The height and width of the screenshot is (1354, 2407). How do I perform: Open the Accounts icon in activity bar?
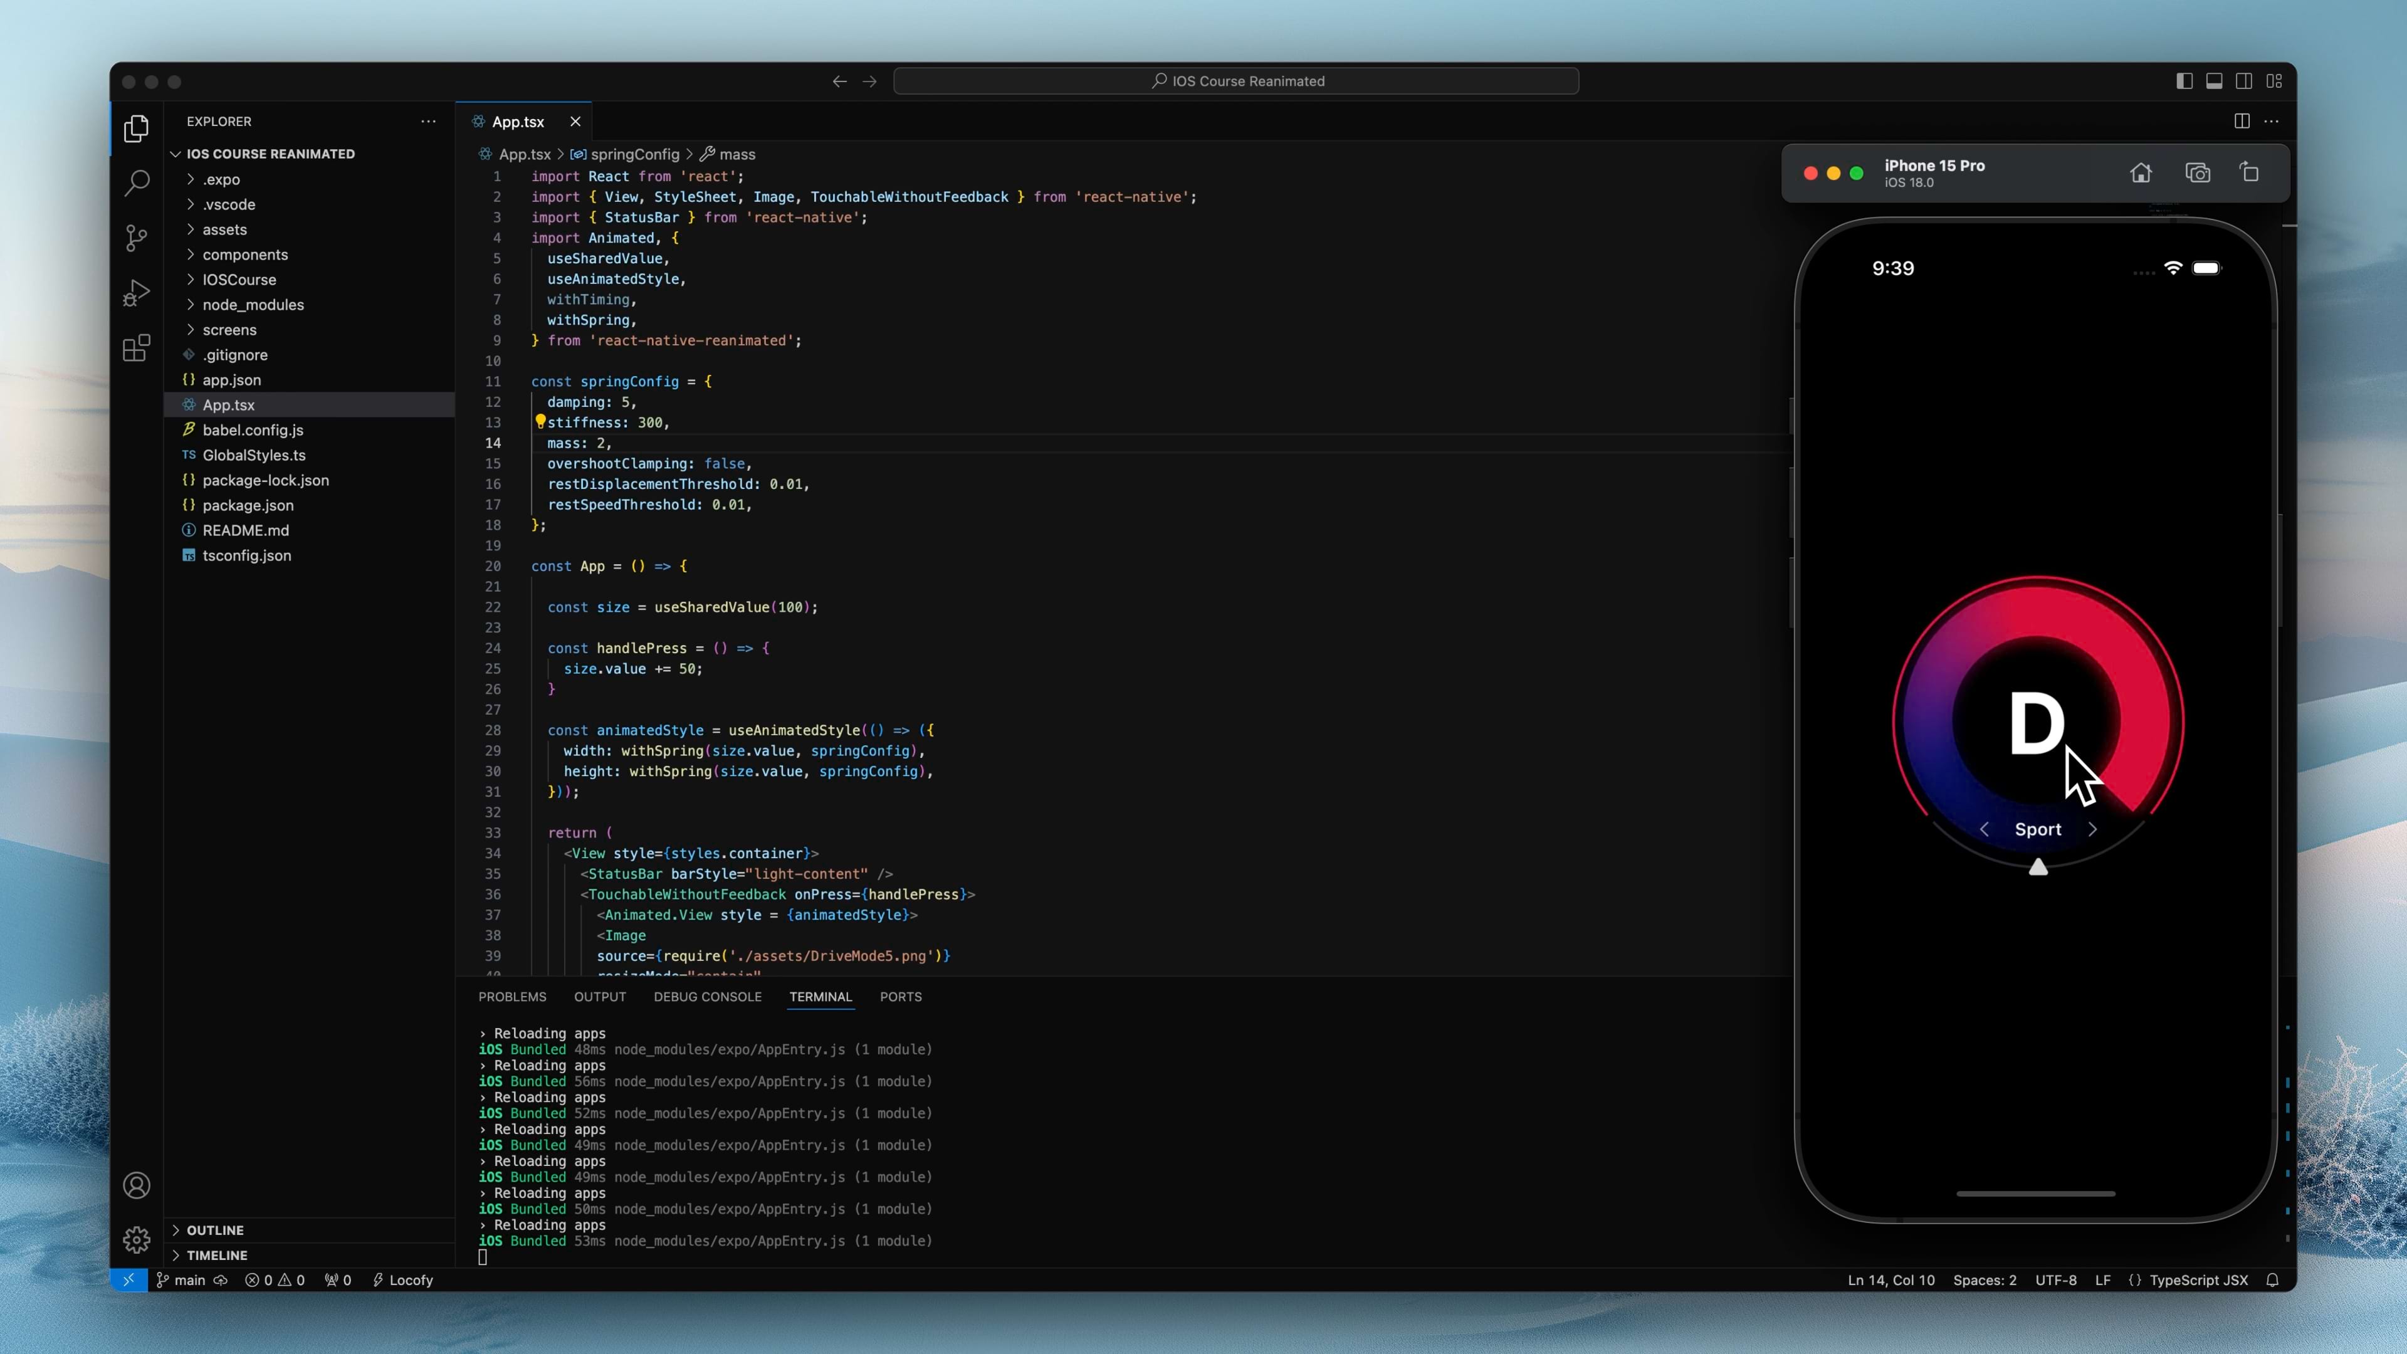click(x=137, y=1185)
